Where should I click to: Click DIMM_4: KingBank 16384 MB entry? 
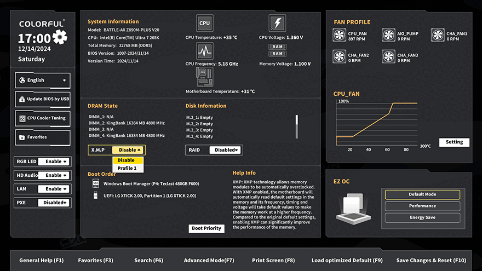click(127, 136)
